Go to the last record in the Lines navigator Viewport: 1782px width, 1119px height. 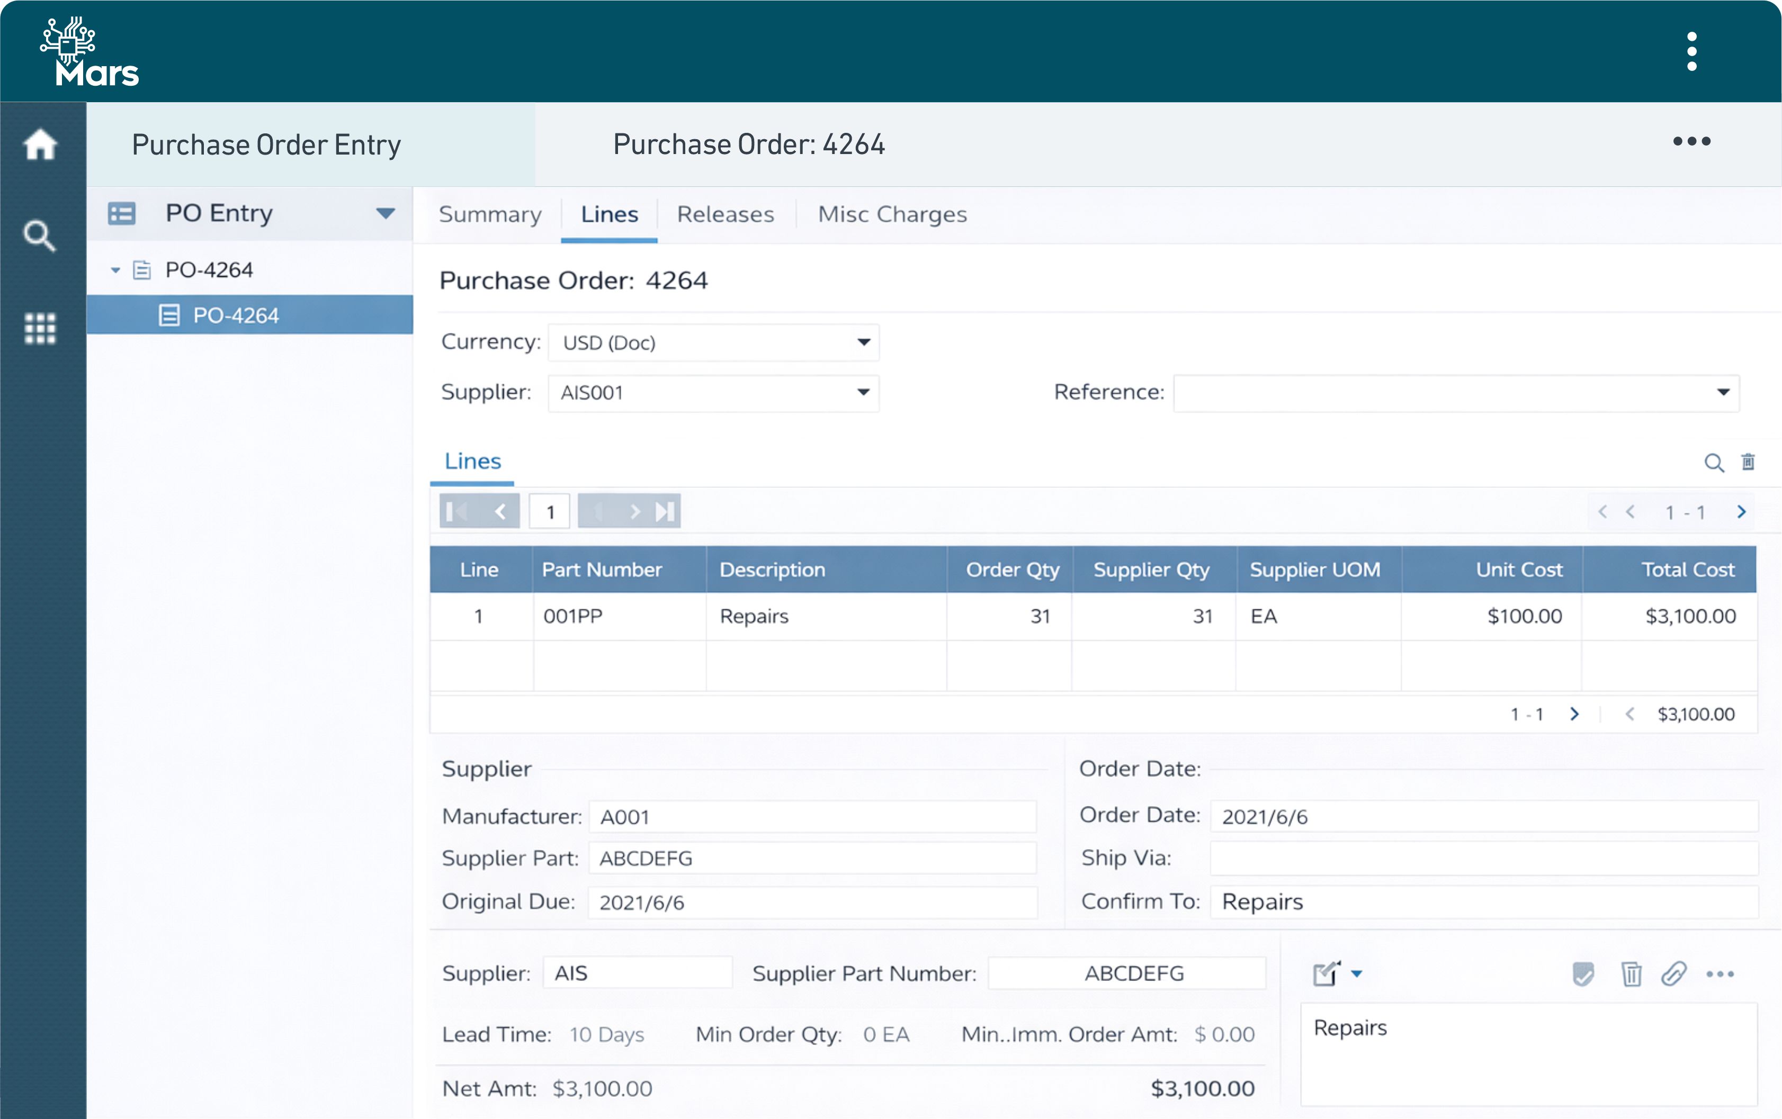[665, 511]
